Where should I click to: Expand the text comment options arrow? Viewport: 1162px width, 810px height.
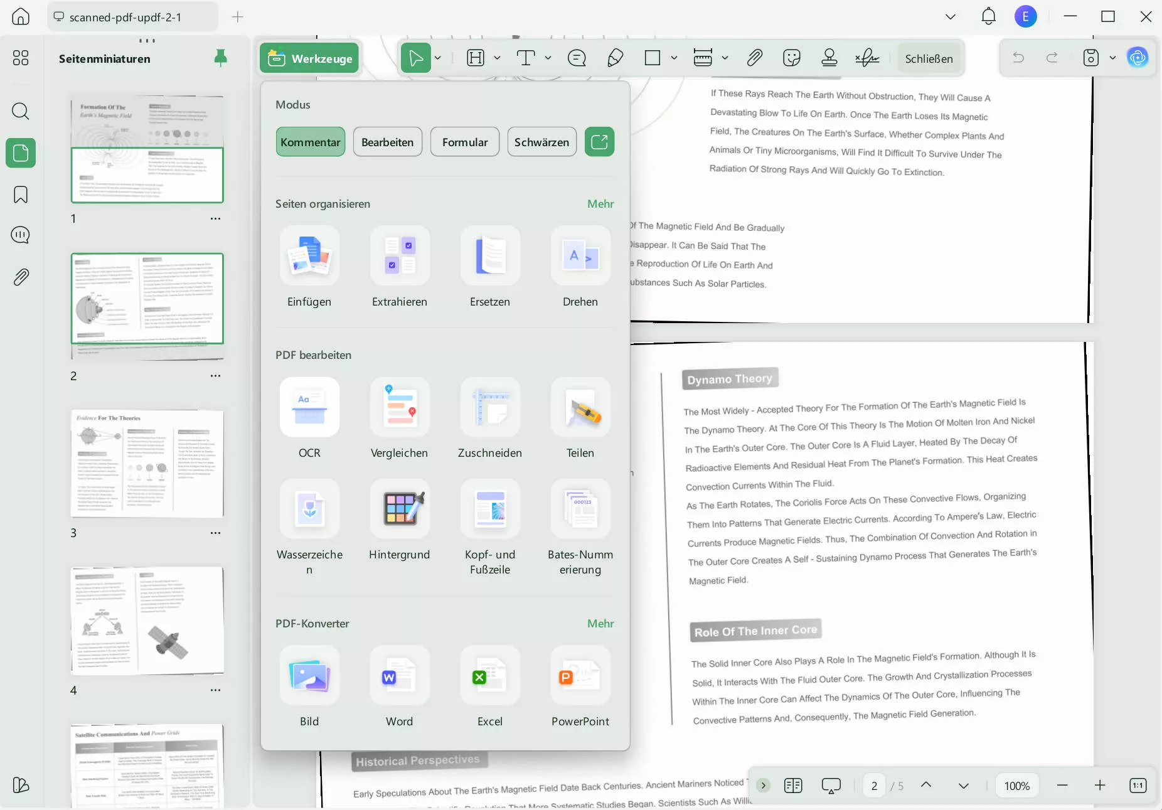pos(548,58)
